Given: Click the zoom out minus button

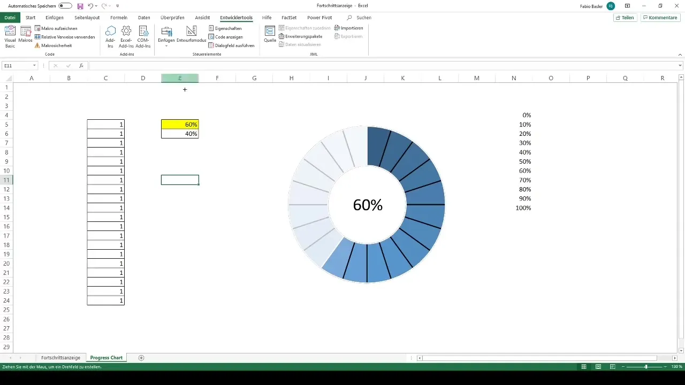Looking at the screenshot, I should pos(623,367).
